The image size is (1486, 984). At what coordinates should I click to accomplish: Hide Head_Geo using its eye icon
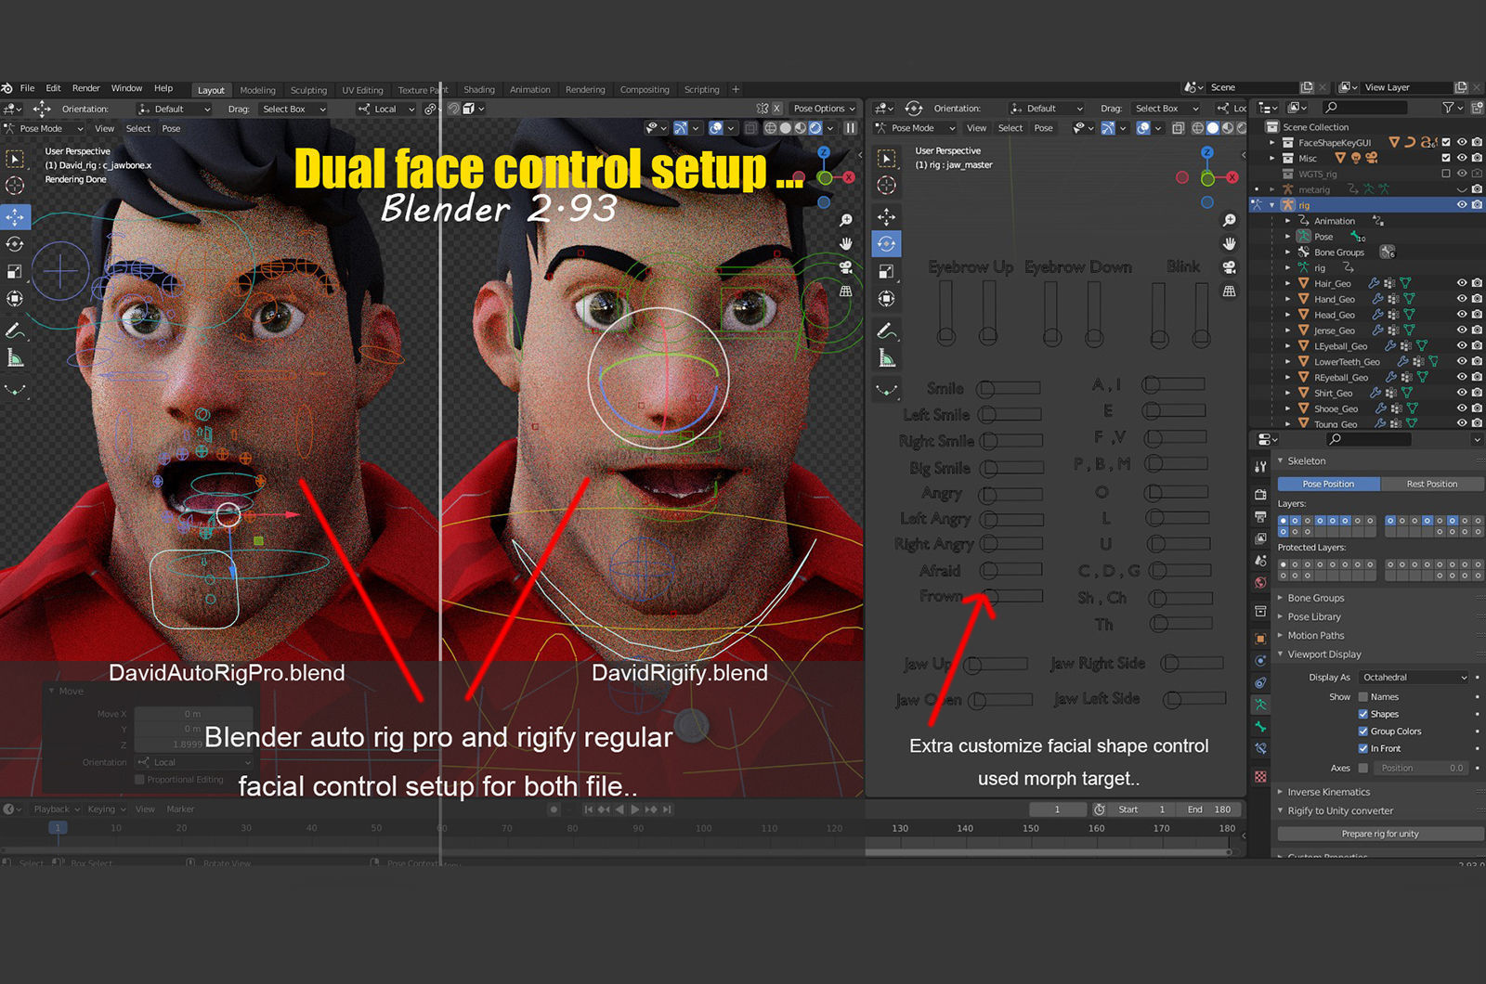coord(1462,315)
